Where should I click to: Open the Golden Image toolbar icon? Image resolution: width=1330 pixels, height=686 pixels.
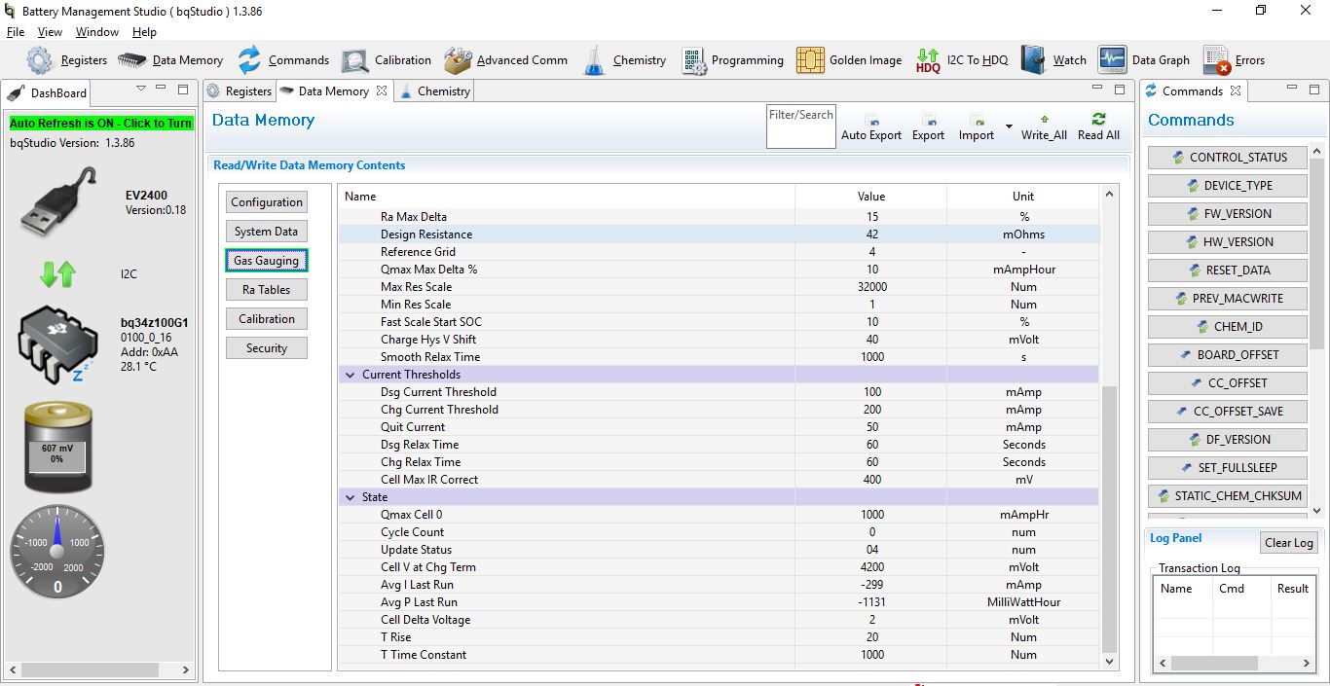coord(810,60)
